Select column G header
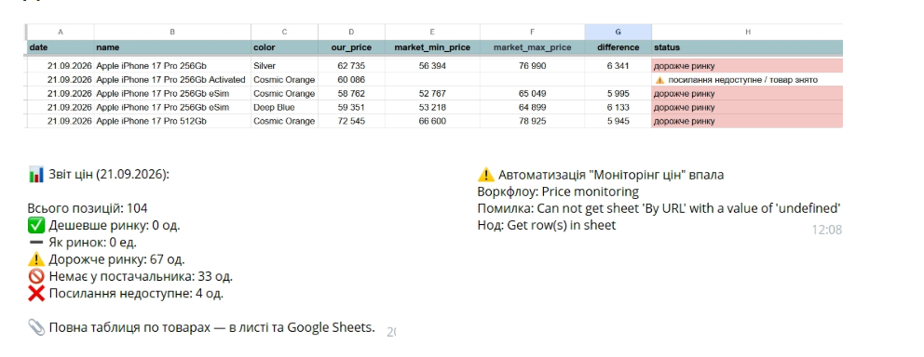Viewport: 924px width, 357px height. (618, 33)
